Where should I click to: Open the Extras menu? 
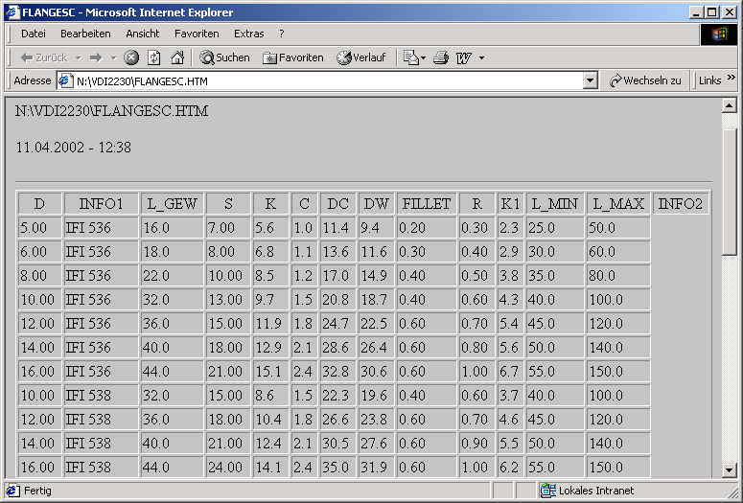click(x=248, y=34)
